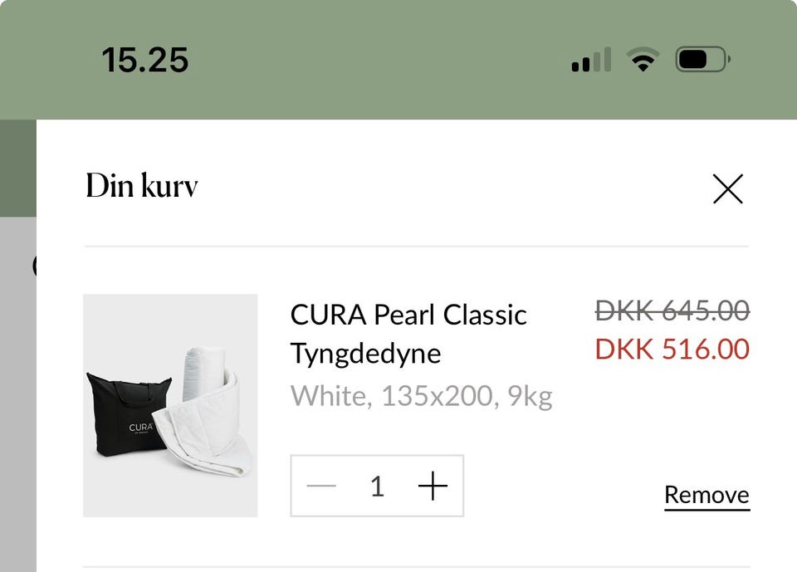797x572 pixels.
Task: Increase quantity with the plus button
Action: click(x=433, y=486)
